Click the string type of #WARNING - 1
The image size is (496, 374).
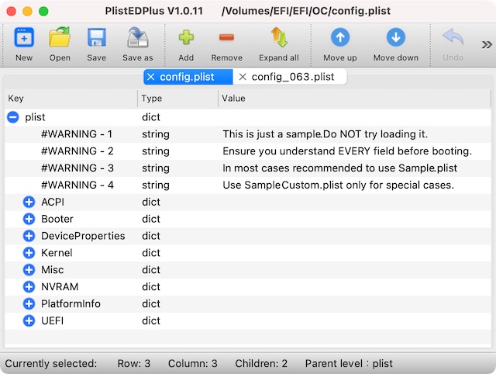tap(156, 134)
